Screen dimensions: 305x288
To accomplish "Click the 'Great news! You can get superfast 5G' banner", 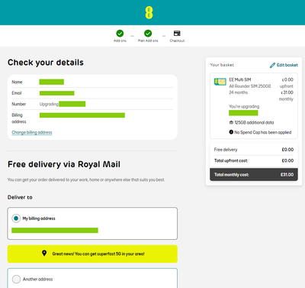I will [92, 254].
